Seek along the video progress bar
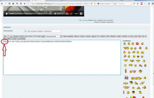 pyautogui.click(x=31, y=14)
